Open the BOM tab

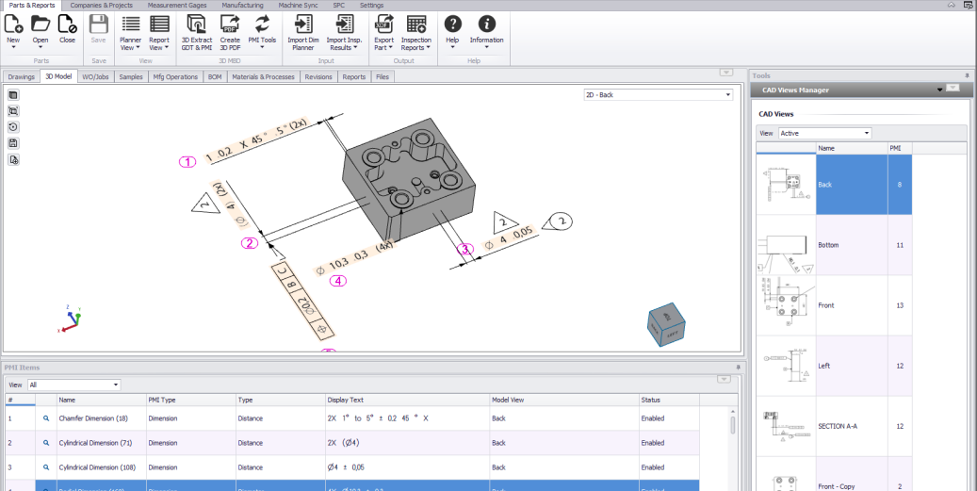(215, 76)
